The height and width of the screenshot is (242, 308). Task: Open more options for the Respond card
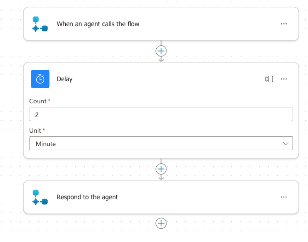pyautogui.click(x=284, y=197)
